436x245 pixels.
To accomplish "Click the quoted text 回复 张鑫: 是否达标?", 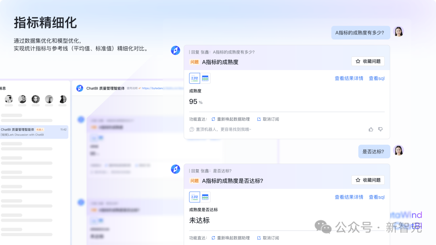I will click(211, 171).
